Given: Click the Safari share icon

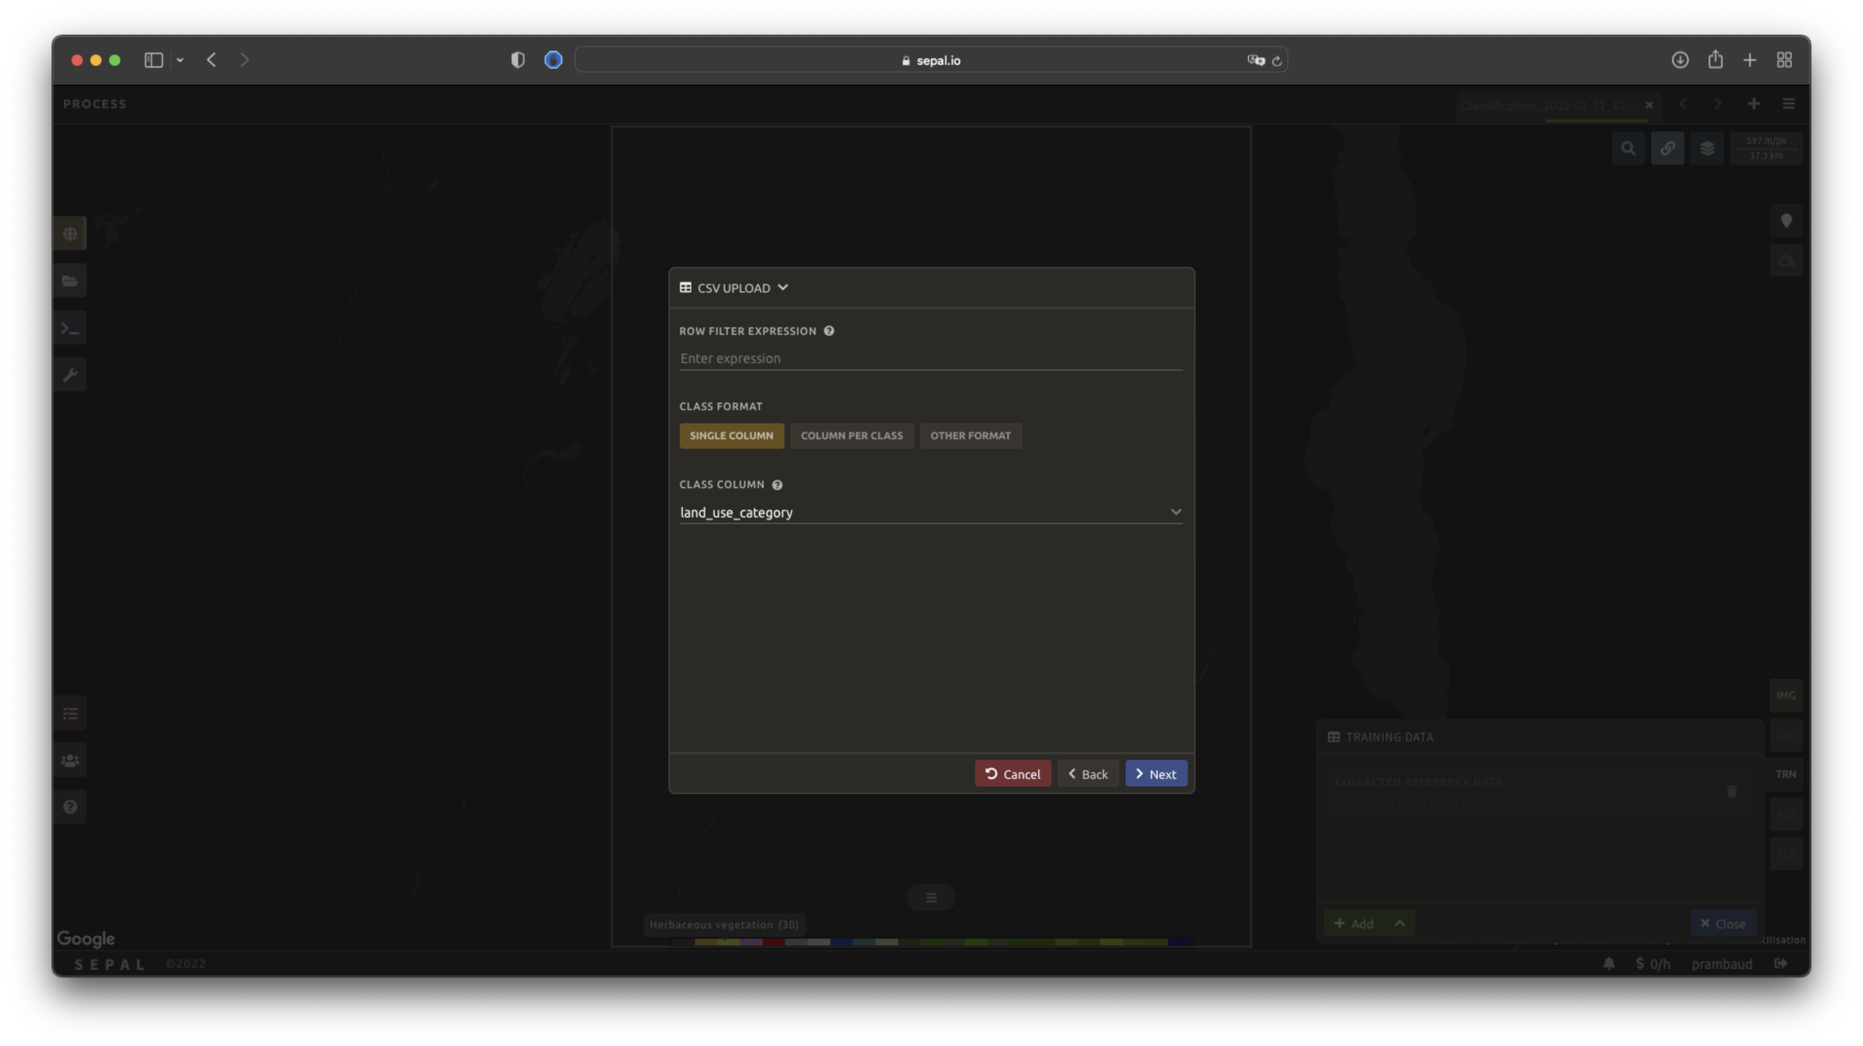Looking at the screenshot, I should 1715,60.
